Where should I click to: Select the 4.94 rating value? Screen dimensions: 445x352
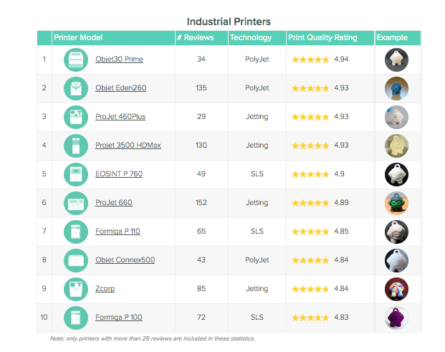pos(341,59)
